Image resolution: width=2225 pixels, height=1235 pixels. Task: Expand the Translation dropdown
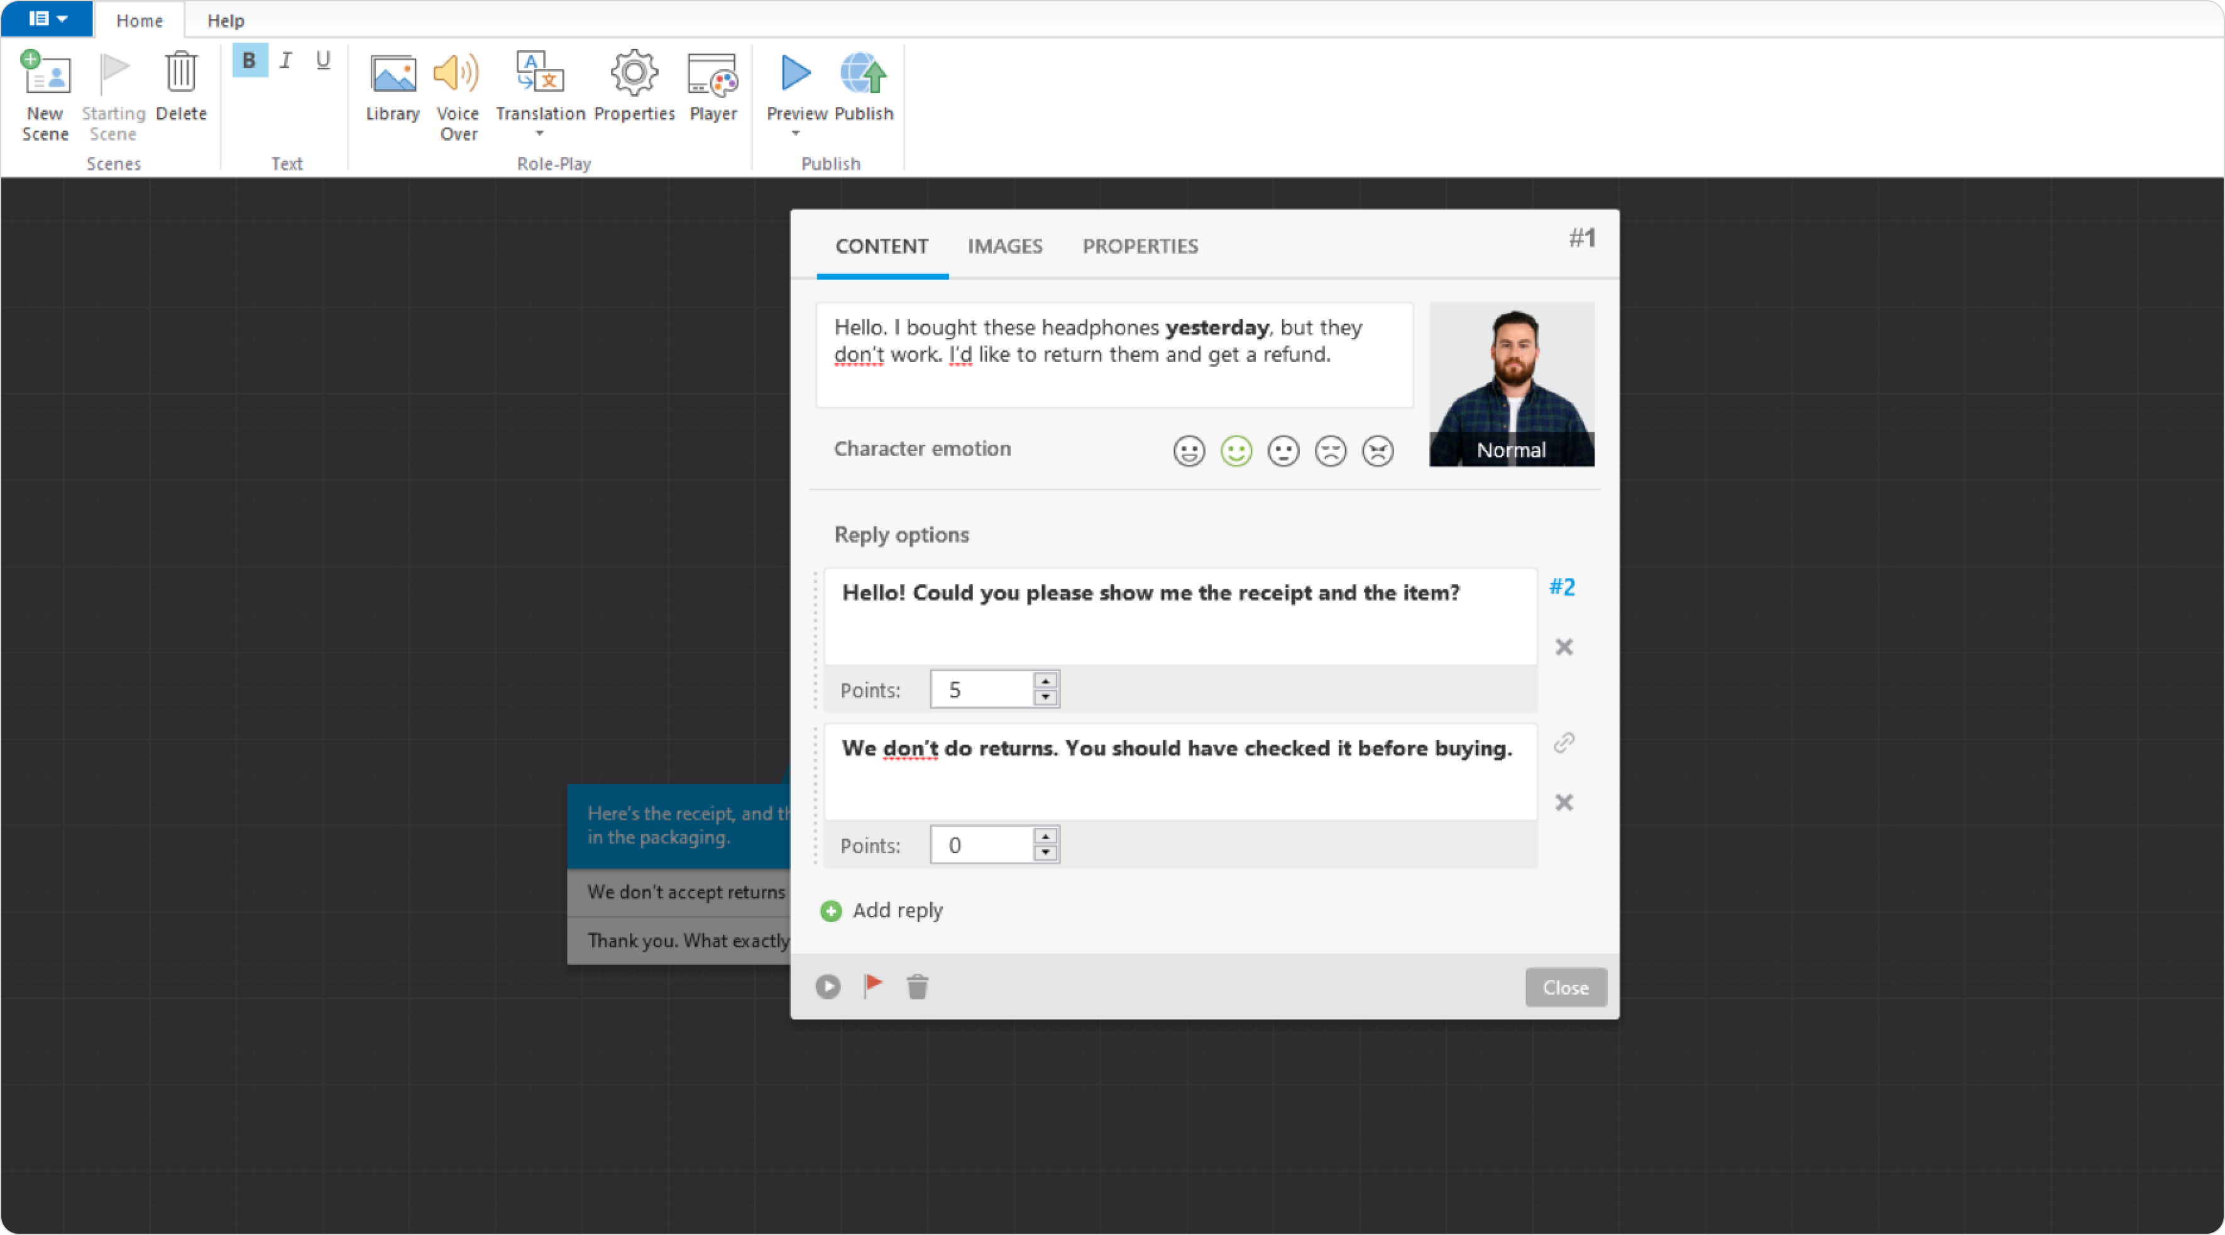point(539,134)
